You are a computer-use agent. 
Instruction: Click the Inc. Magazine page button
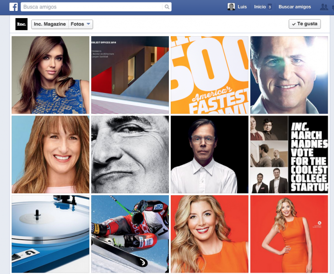[x=50, y=24]
